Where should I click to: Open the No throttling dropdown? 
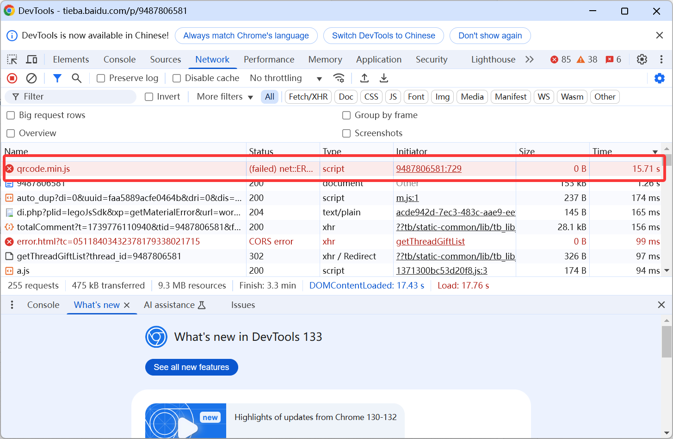[x=285, y=78]
